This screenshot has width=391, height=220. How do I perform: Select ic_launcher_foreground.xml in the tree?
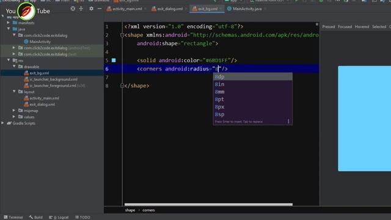click(x=53, y=86)
